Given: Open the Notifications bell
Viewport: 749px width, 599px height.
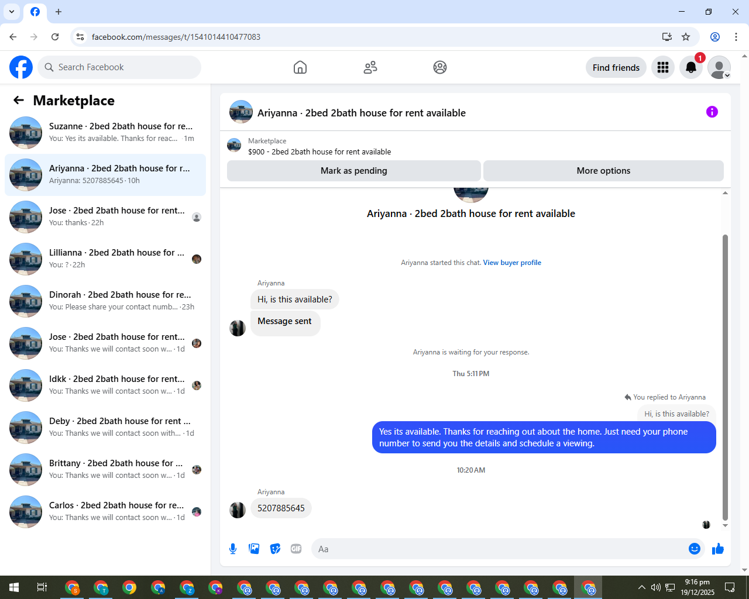Looking at the screenshot, I should (691, 67).
